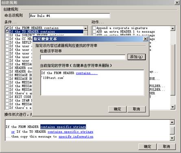Click the 添加(A) button
The width and height of the screenshot is (181, 153).
click(136, 57)
